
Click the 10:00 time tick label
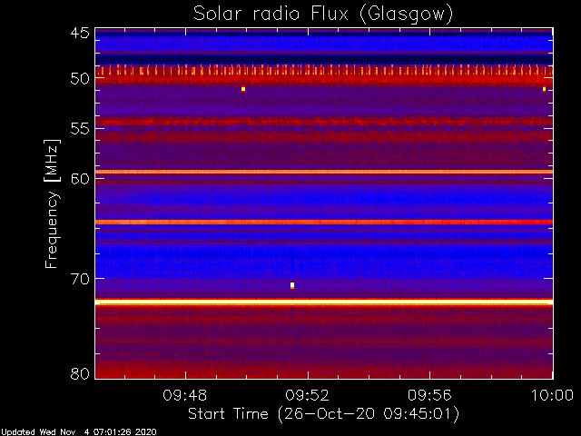pos(553,396)
